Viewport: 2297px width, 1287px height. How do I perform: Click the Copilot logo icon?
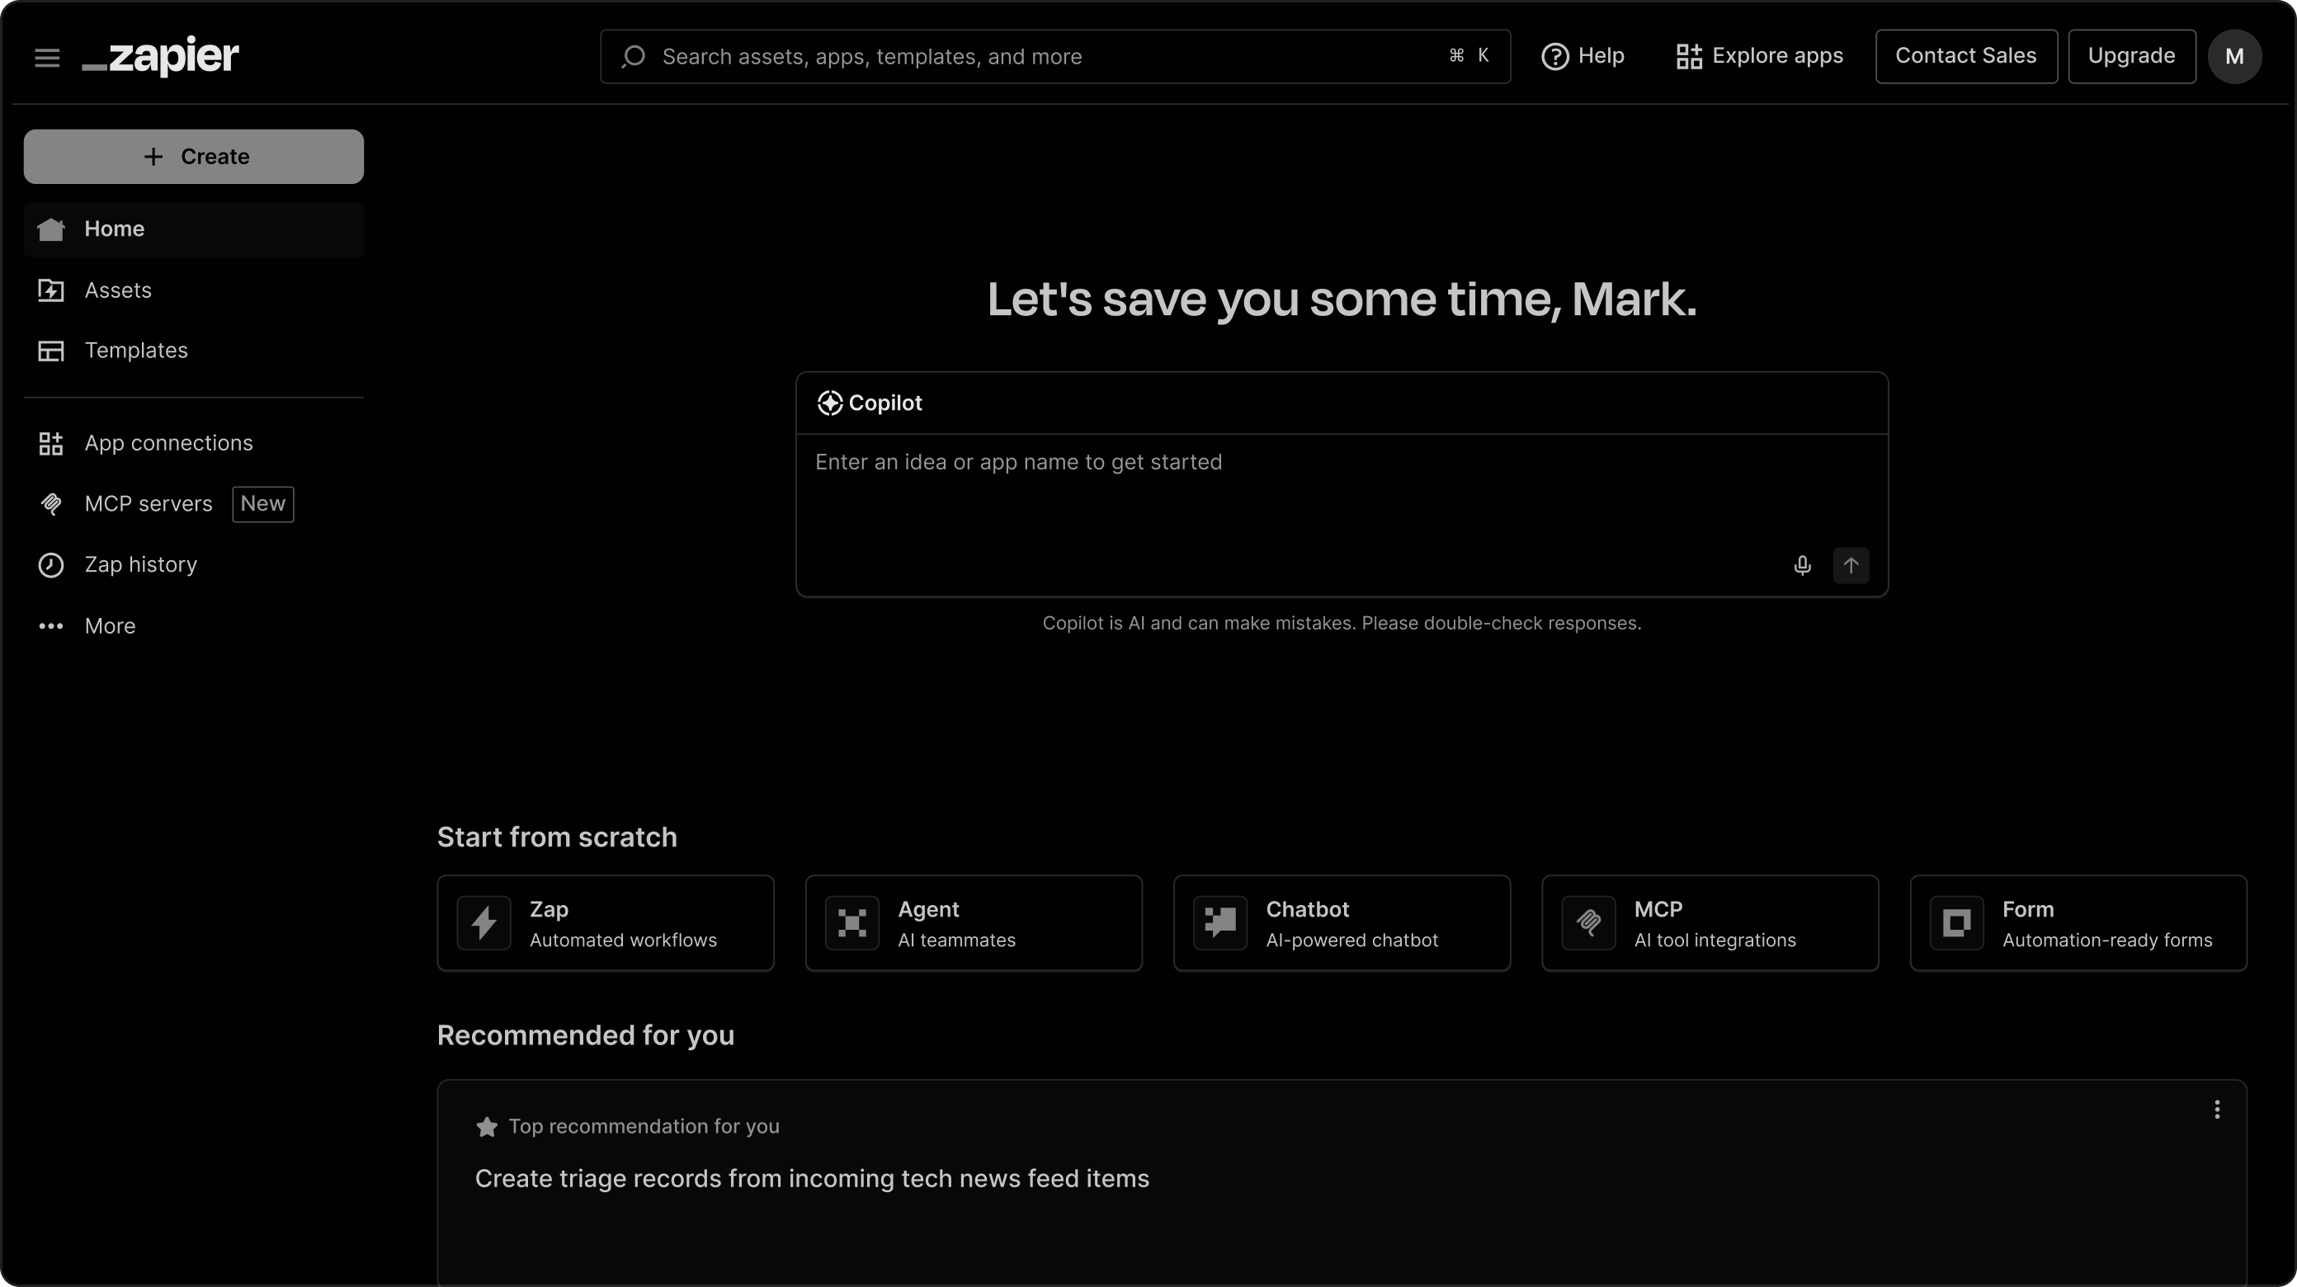coord(829,403)
